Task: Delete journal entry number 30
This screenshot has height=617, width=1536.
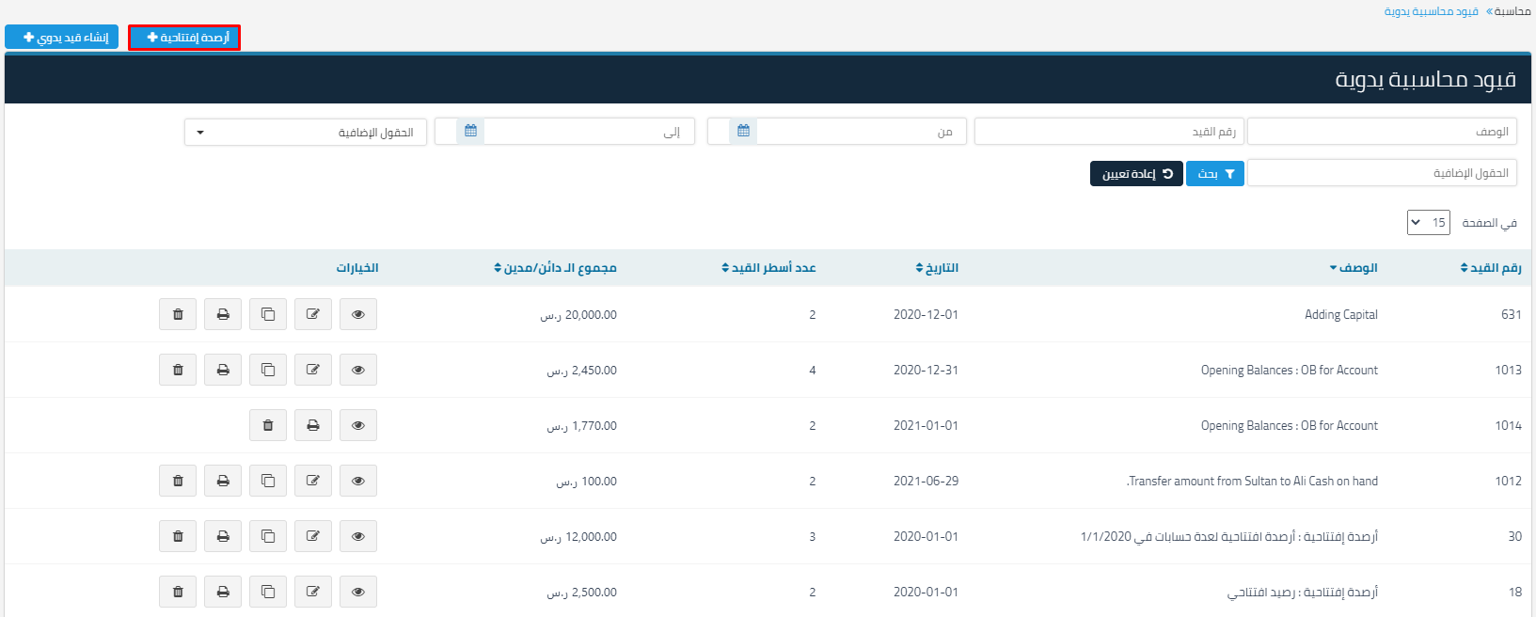Action: pos(178,536)
